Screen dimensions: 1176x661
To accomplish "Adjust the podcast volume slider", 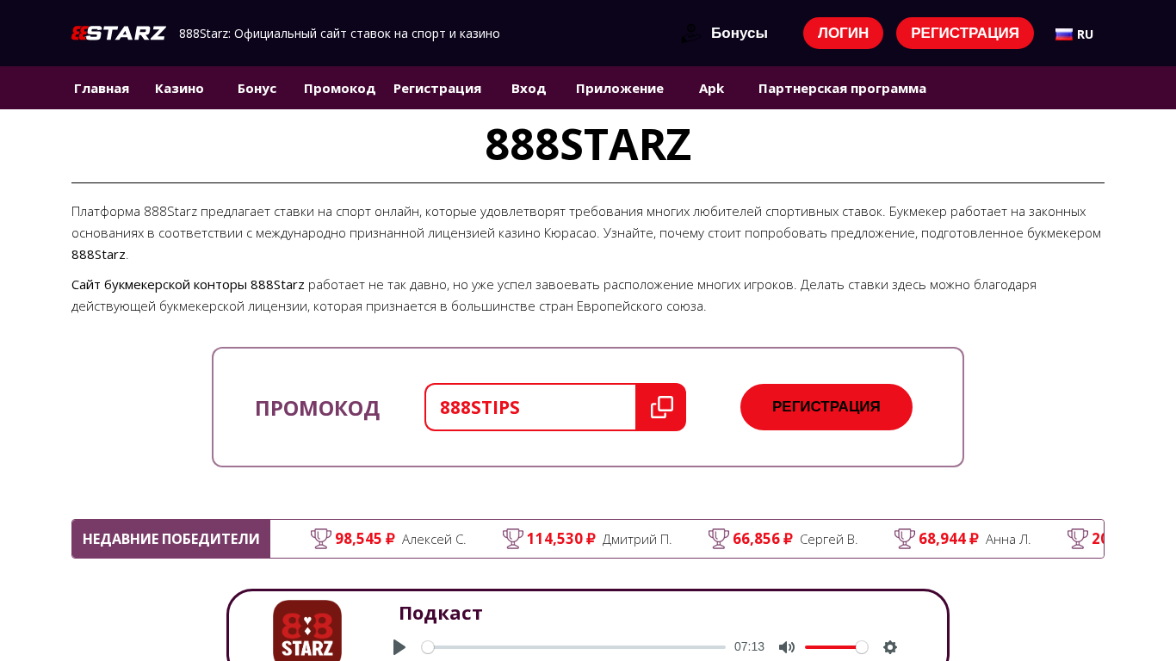I will click(836, 647).
